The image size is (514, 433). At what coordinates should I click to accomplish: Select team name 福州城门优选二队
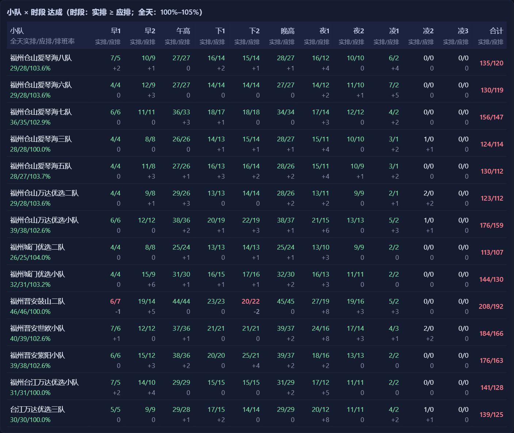(x=38, y=247)
